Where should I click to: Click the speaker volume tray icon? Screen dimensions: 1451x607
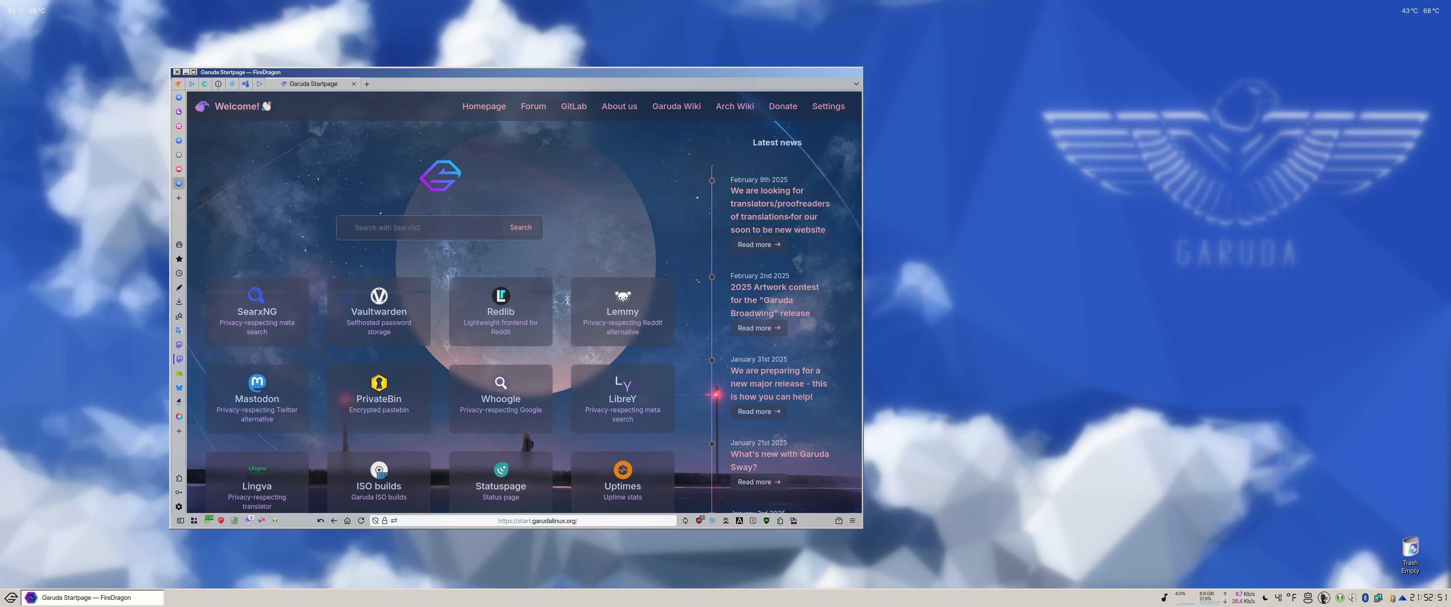pyautogui.click(x=1352, y=597)
